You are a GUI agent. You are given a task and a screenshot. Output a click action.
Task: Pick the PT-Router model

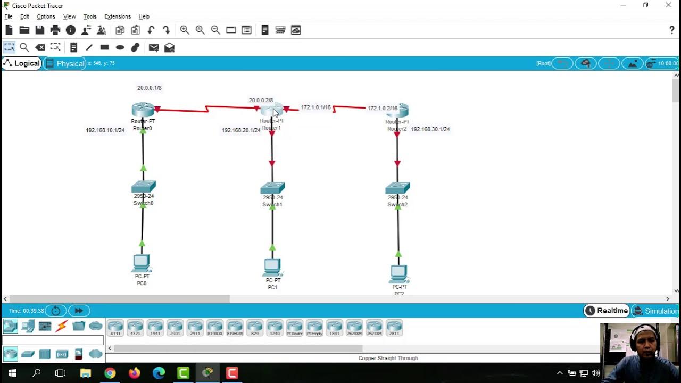click(294, 328)
